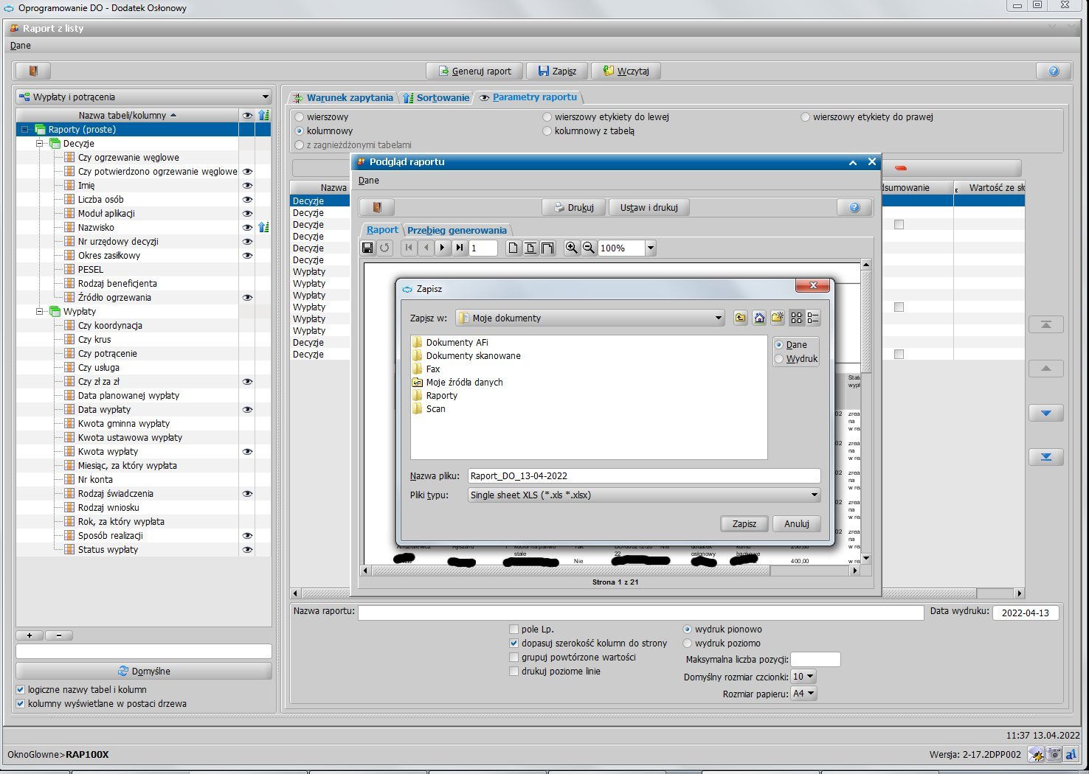Go to next page in report preview
This screenshot has height=774, width=1089.
click(443, 248)
